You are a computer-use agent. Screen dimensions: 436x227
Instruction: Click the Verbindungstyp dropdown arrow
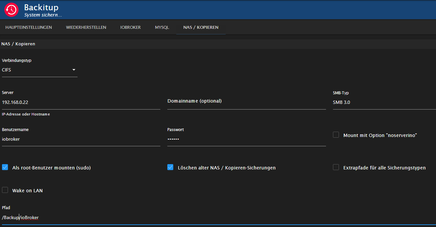click(74, 70)
